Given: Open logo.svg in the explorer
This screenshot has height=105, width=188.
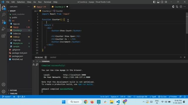Looking at the screenshot, I should coord(17,40).
